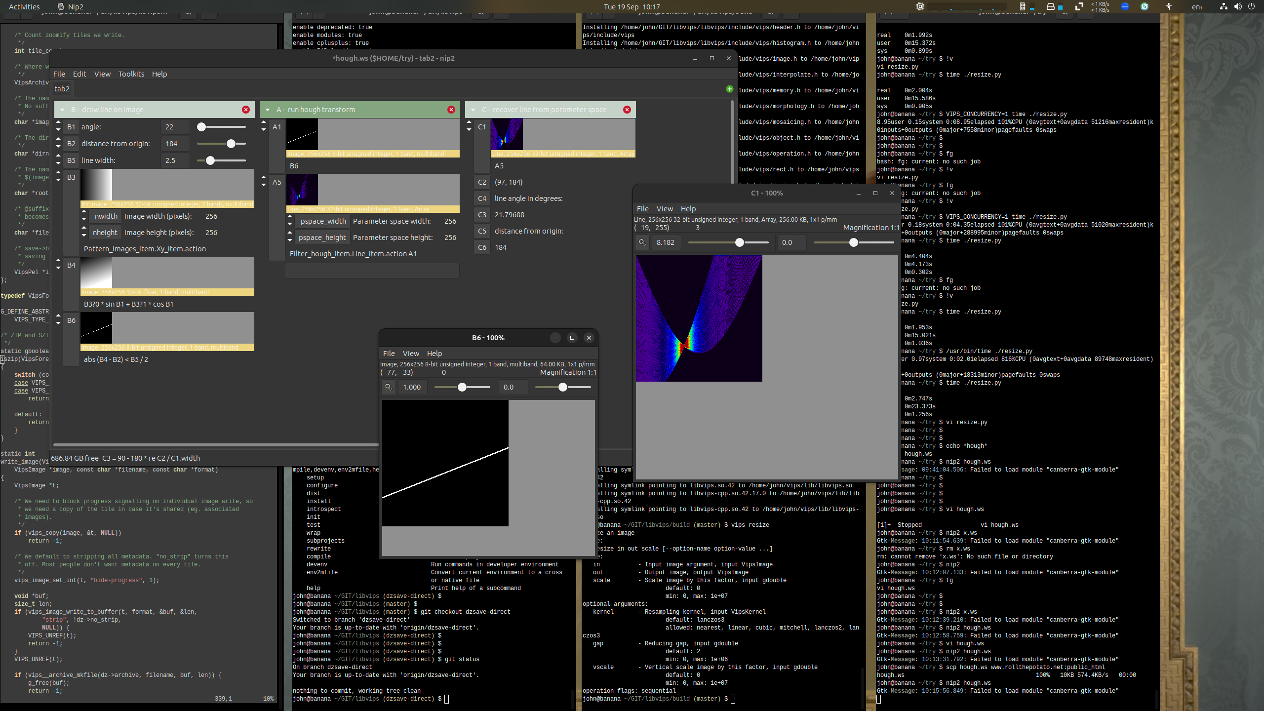This screenshot has width=1264, height=711.
Task: Open the sound volume icon in top bar
Action: (x=1237, y=6)
